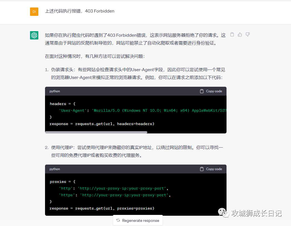
Task: Click the python label on proxies block
Action: 55,169
